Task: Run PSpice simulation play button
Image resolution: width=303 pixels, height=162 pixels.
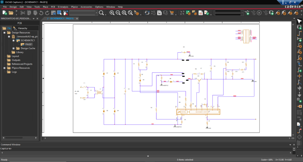Action: tap(259, 13)
